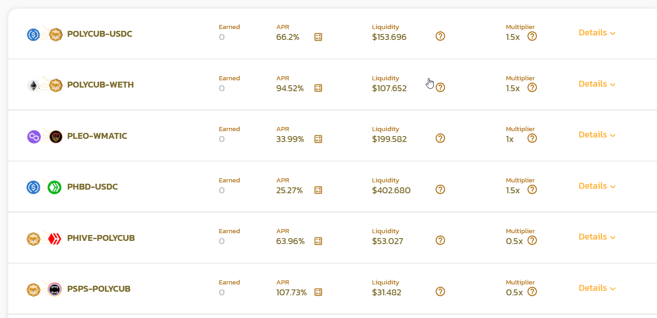Open APR calculator for PSPS-POLYCUB farm
This screenshot has width=657, height=318.
click(318, 292)
